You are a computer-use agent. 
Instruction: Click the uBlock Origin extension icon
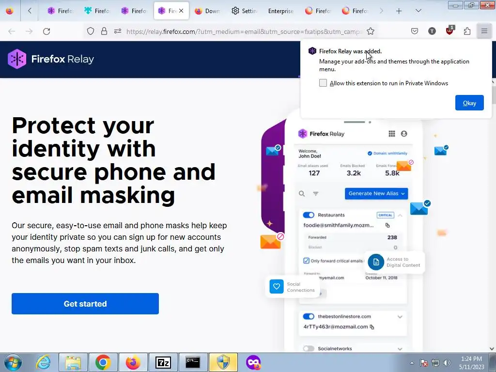[x=450, y=31]
